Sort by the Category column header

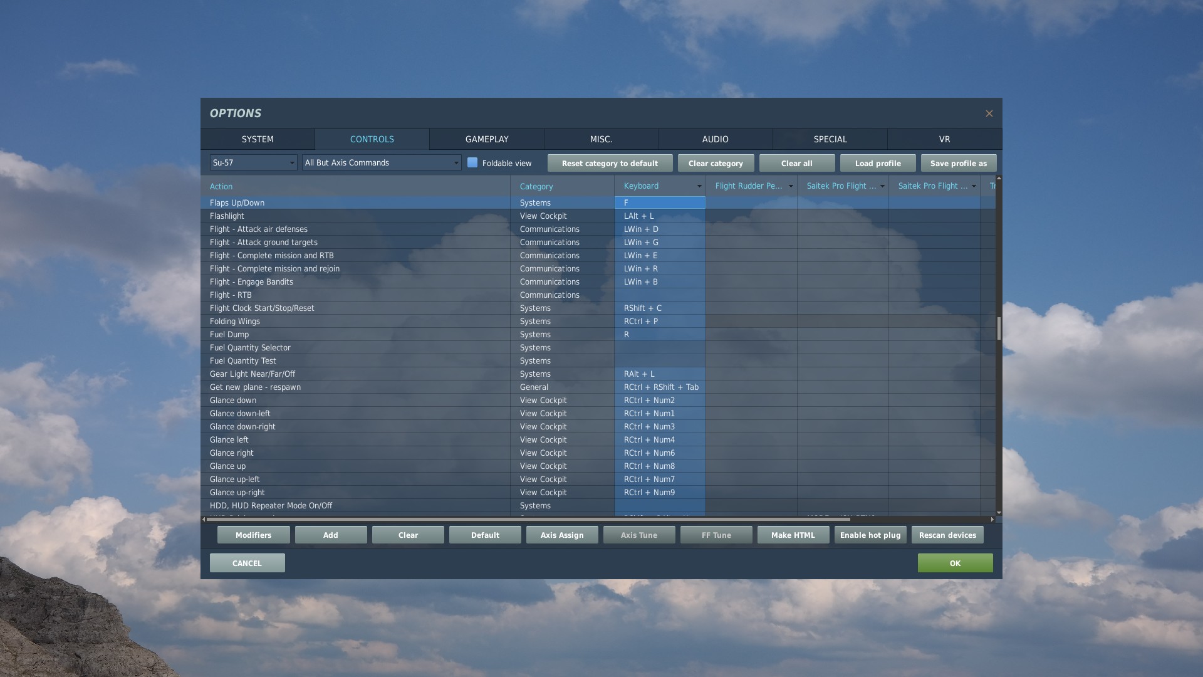point(562,186)
